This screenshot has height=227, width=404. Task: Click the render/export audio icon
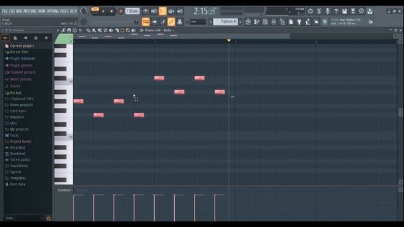click(353, 11)
